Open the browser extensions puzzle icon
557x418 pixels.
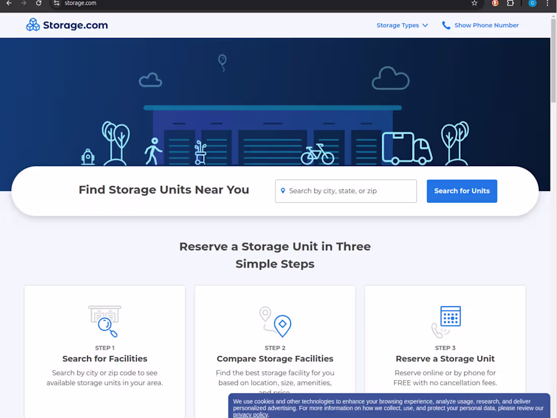510,3
